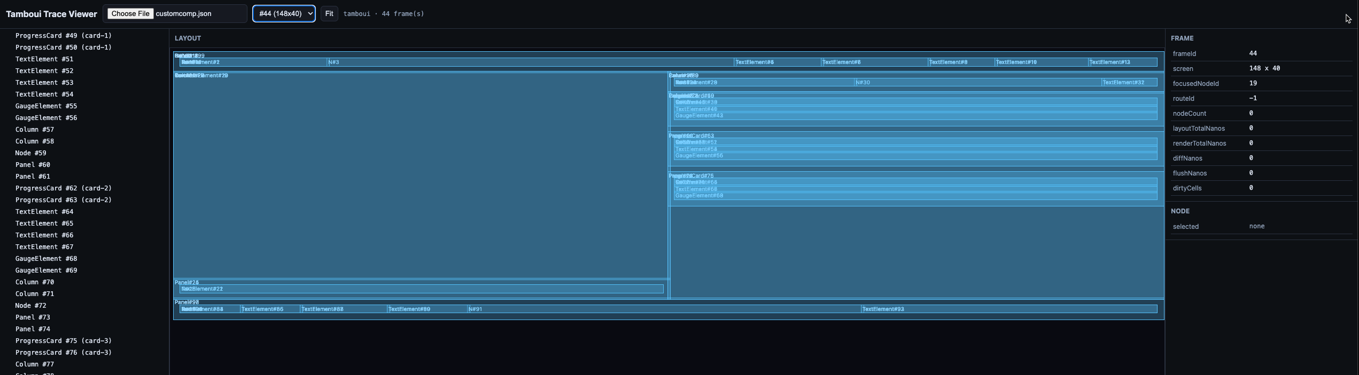Select the N#30 region in layout view
This screenshot has height=375, width=1359.
(x=977, y=83)
